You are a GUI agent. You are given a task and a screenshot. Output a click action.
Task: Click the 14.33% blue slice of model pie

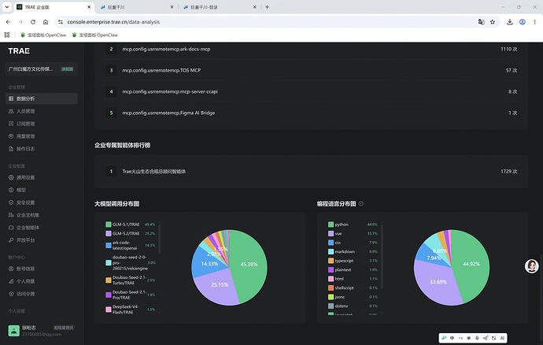[209, 264]
